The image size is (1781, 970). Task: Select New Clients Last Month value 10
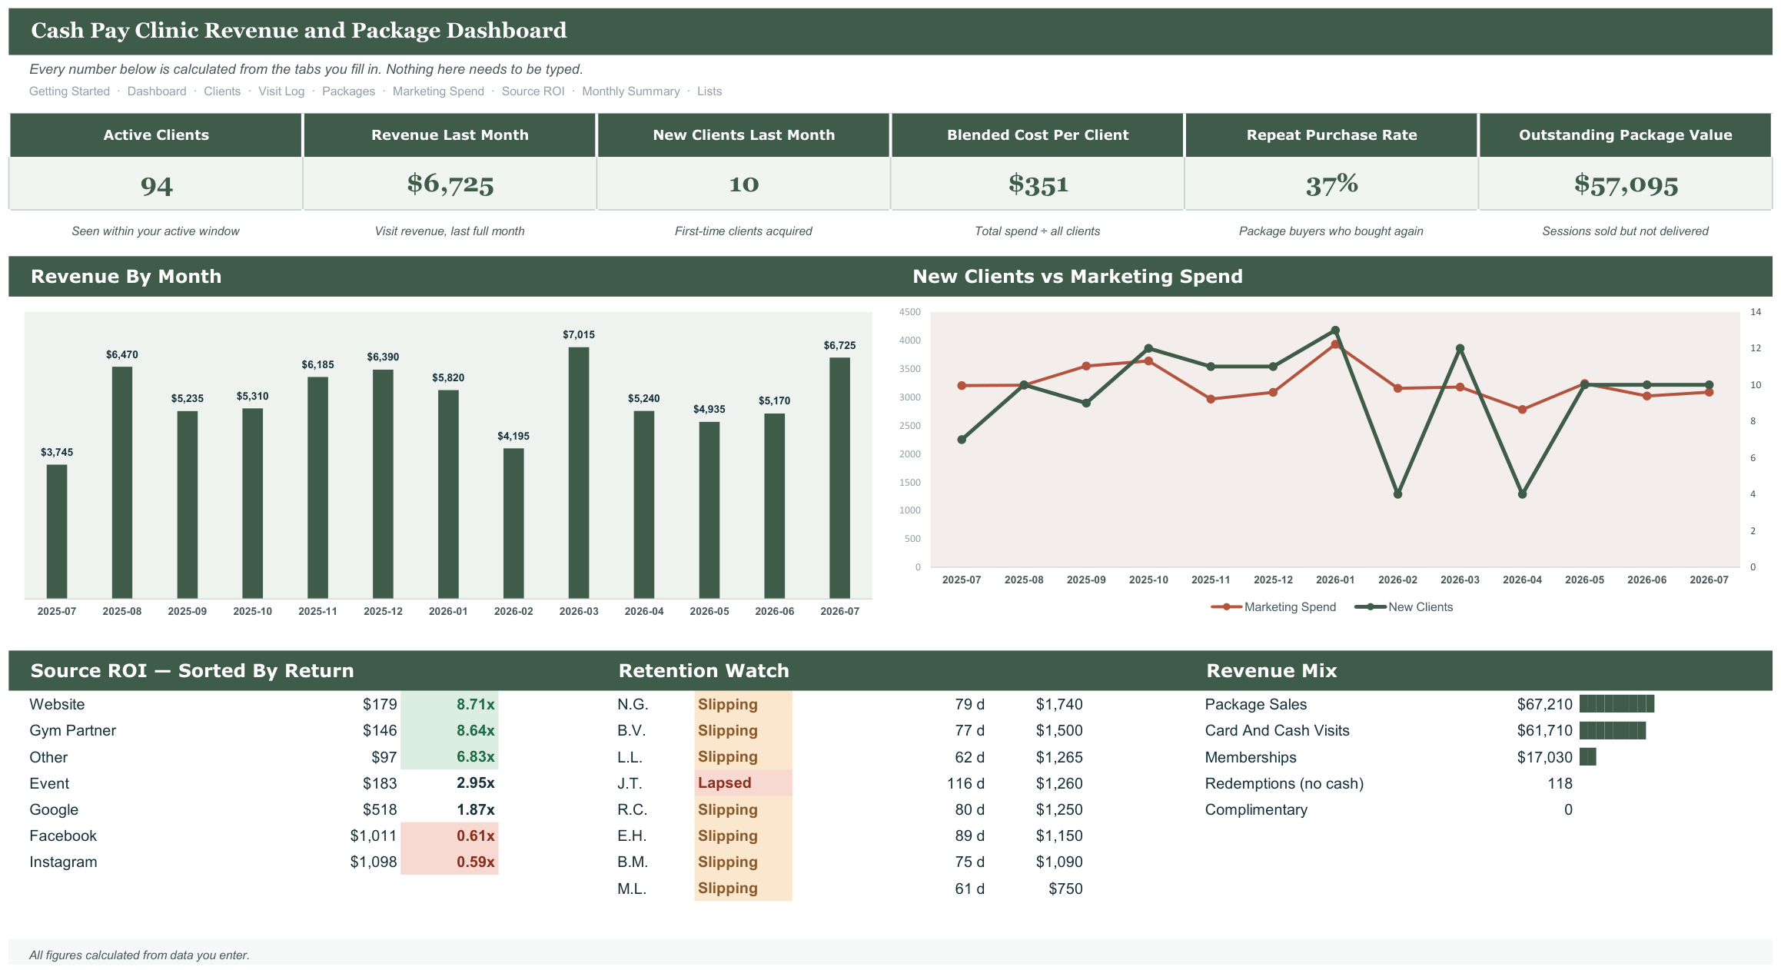tap(743, 184)
